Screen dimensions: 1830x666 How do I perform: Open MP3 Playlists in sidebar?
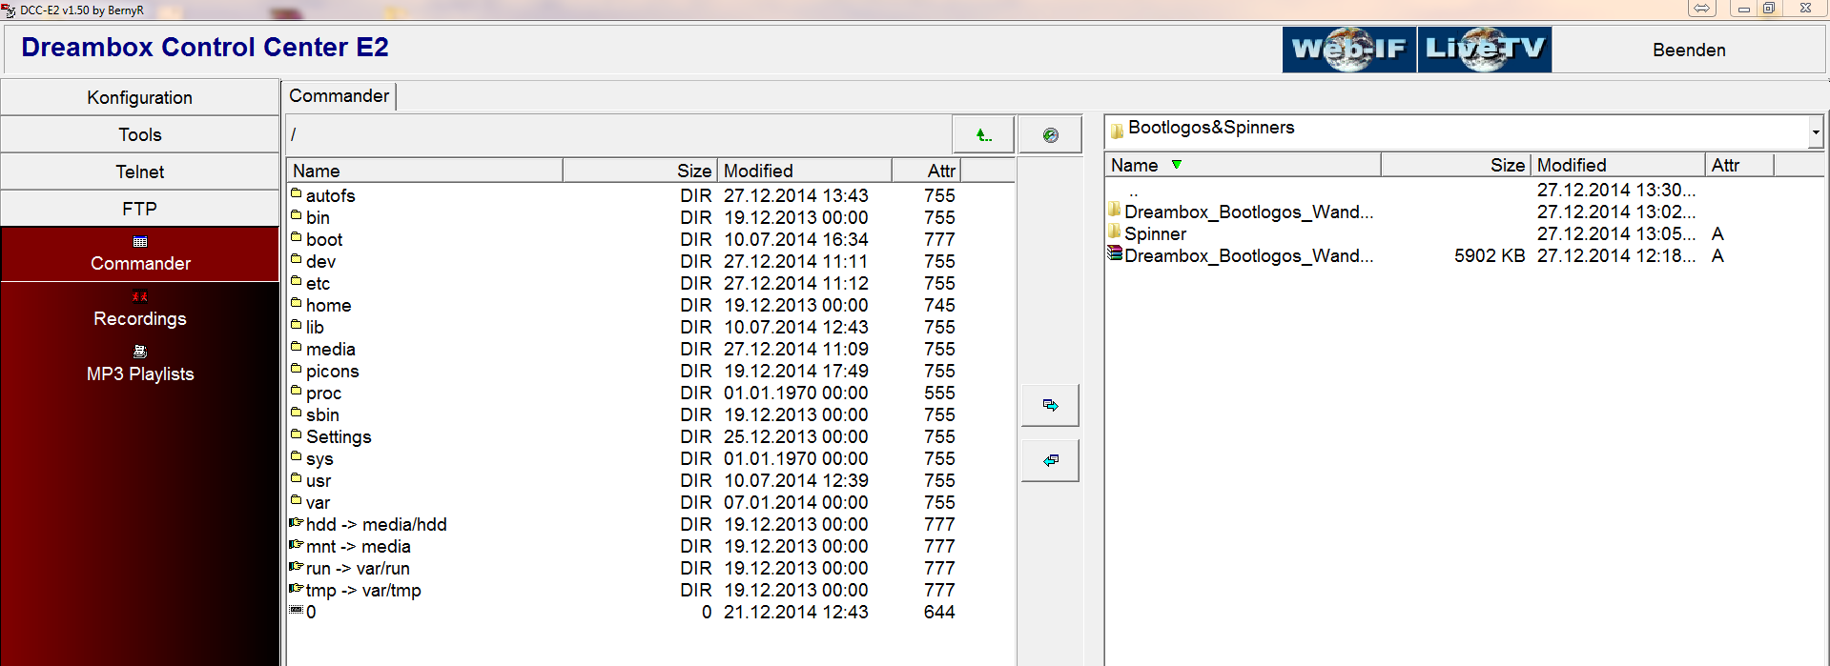[x=140, y=366]
